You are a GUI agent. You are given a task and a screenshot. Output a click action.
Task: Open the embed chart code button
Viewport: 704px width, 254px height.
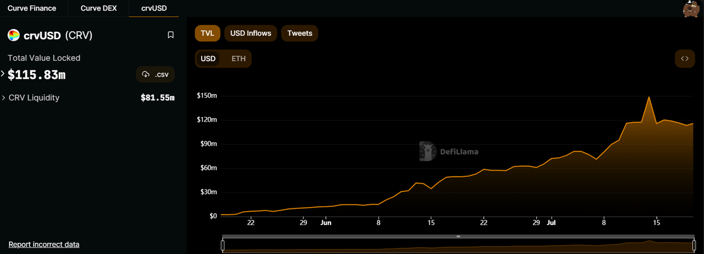(685, 59)
